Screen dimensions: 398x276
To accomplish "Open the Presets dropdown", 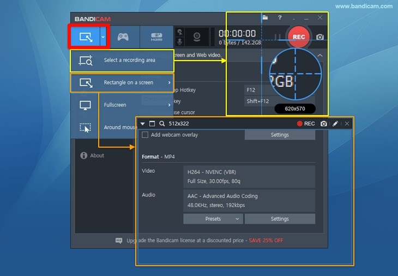I will point(213,219).
